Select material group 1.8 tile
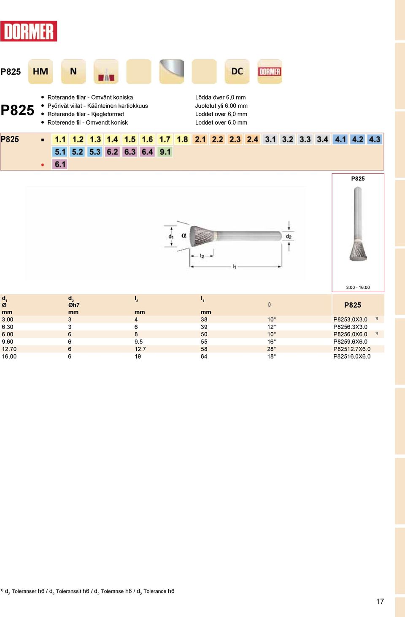The image size is (405, 617). pos(182,139)
